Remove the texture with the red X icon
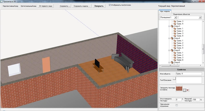 pos(188,90)
